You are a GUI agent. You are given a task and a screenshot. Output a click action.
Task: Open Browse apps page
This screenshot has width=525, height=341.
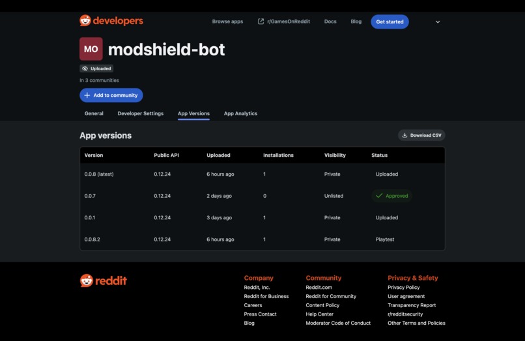point(227,21)
